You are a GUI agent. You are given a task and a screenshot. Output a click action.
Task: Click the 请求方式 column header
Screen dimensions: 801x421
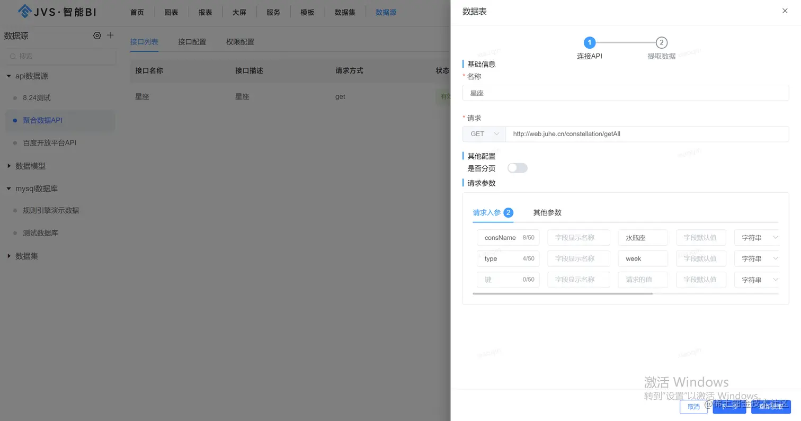pos(349,70)
